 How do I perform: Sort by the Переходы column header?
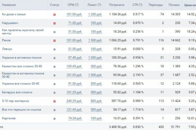[156, 5]
